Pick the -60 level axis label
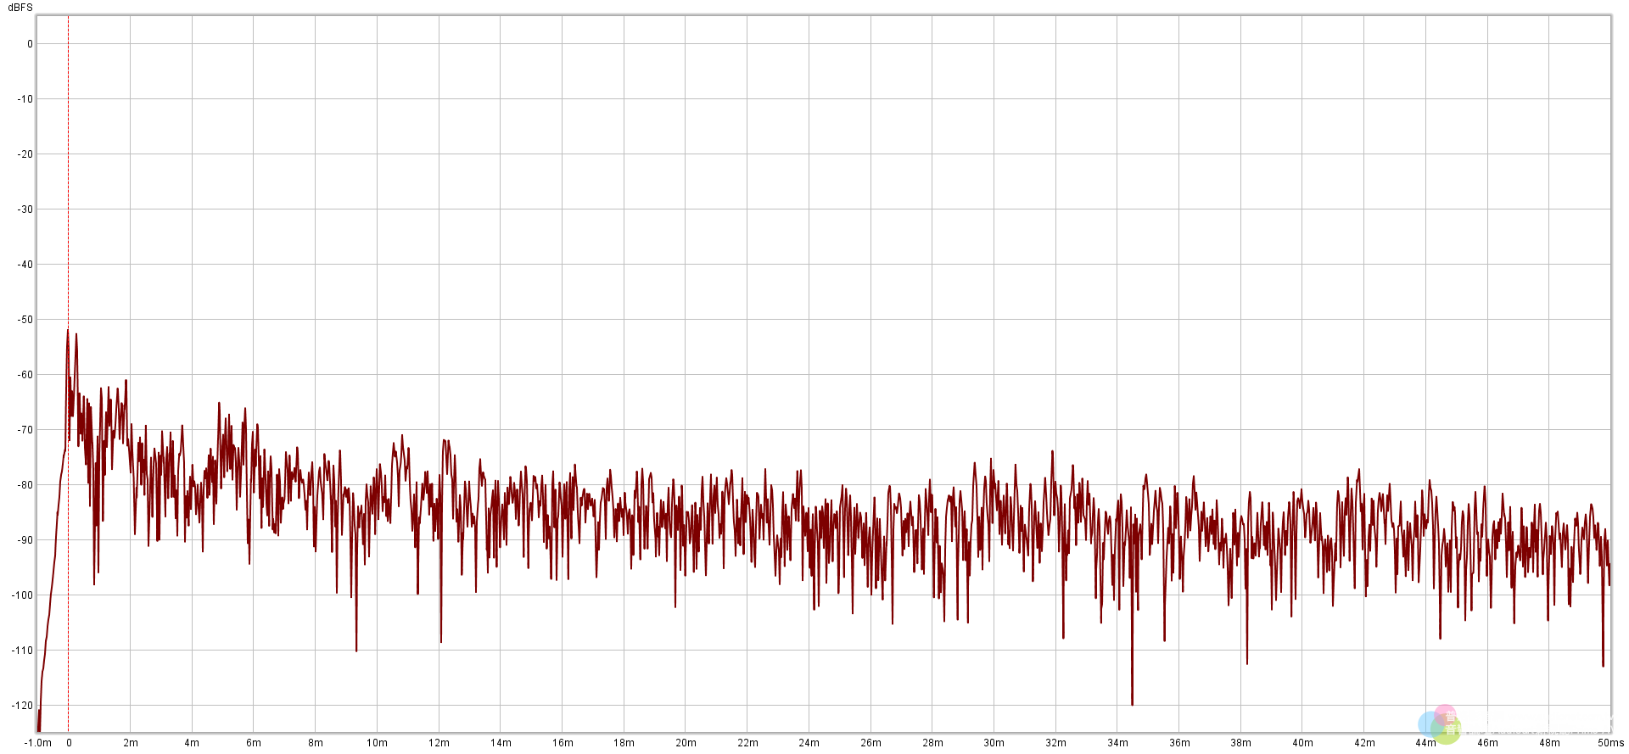 [x=25, y=375]
